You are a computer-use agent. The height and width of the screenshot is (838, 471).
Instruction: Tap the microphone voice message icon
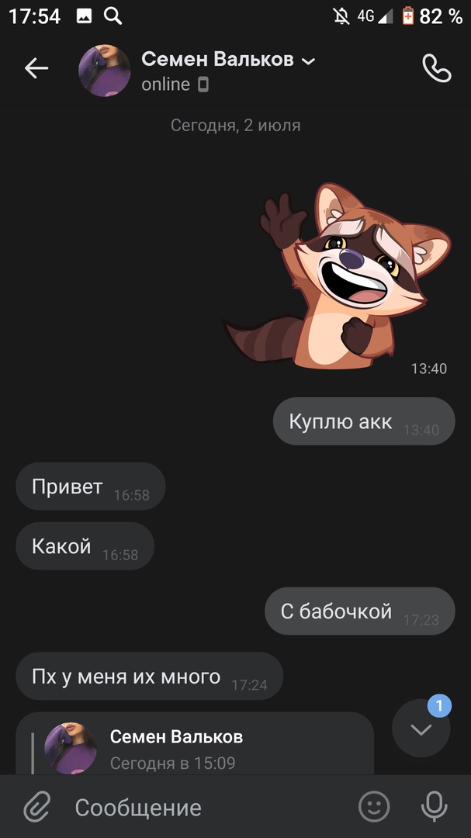[x=434, y=806]
